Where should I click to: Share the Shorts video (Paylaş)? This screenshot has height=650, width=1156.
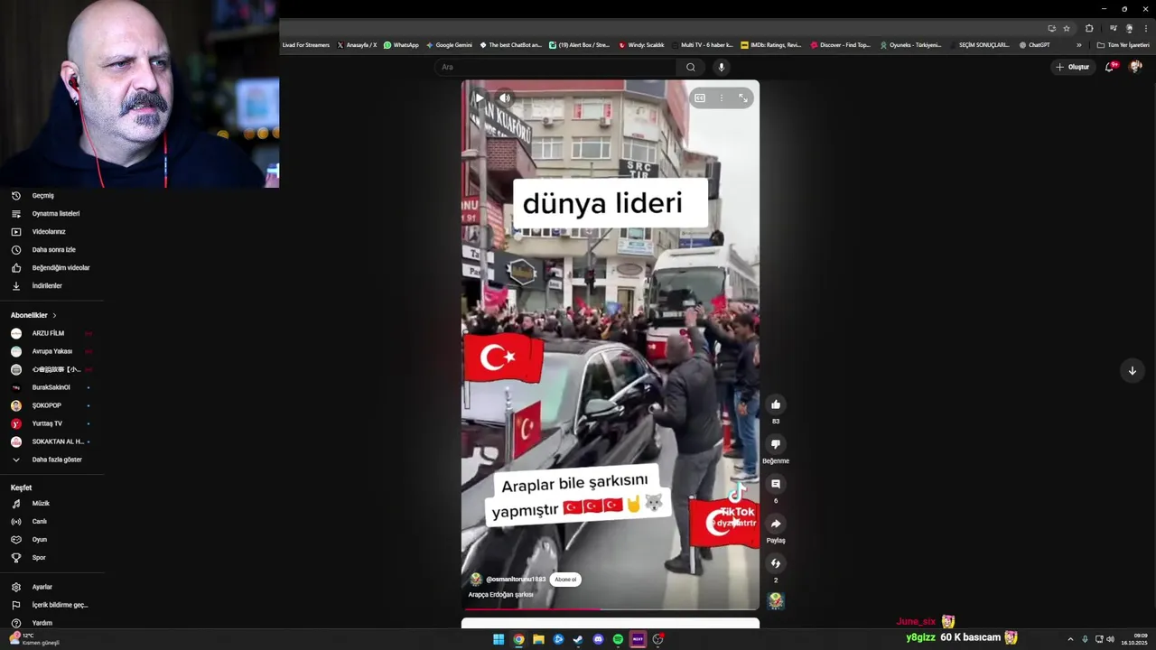tap(776, 524)
